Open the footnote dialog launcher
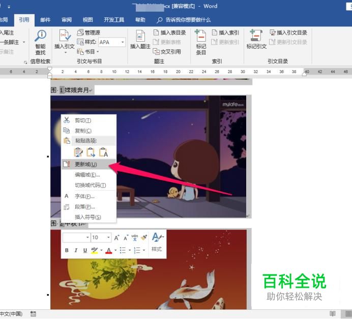 [x=25, y=62]
